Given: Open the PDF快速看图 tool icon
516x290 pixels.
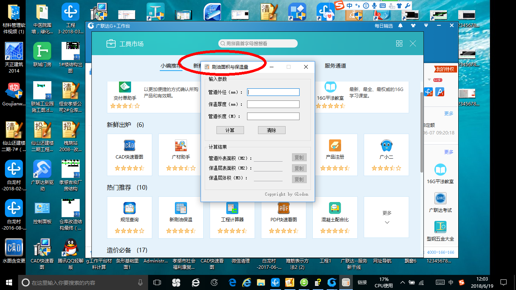Looking at the screenshot, I should point(284,208).
